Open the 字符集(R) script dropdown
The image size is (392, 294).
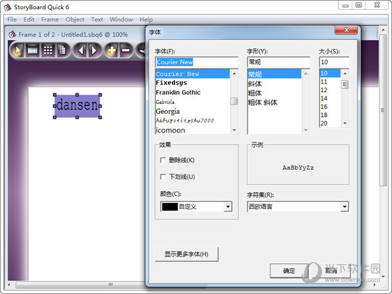click(344, 206)
